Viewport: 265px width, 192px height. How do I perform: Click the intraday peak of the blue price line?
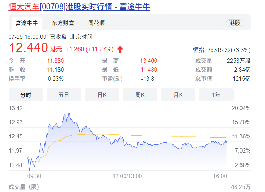click(x=69, y=113)
